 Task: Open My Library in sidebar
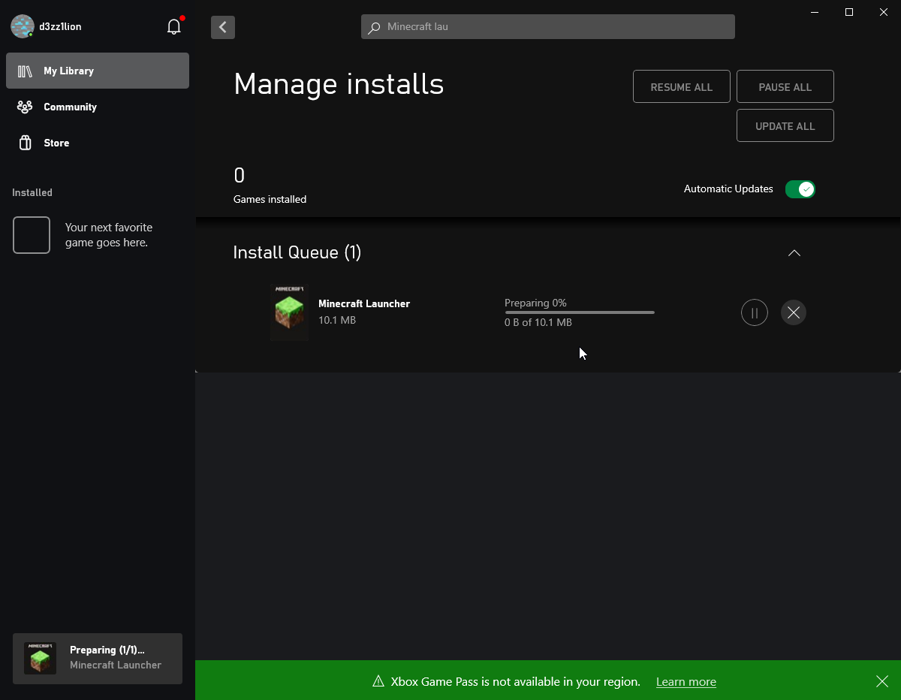(x=98, y=71)
